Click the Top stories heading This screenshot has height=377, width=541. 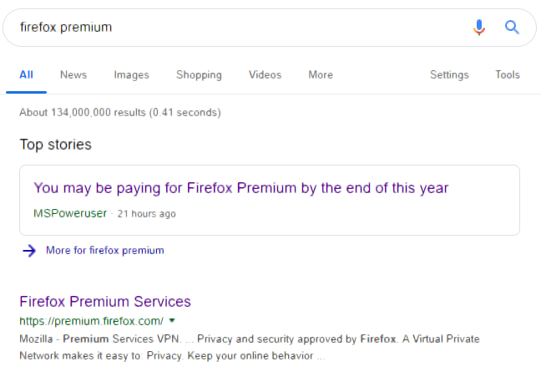(56, 145)
